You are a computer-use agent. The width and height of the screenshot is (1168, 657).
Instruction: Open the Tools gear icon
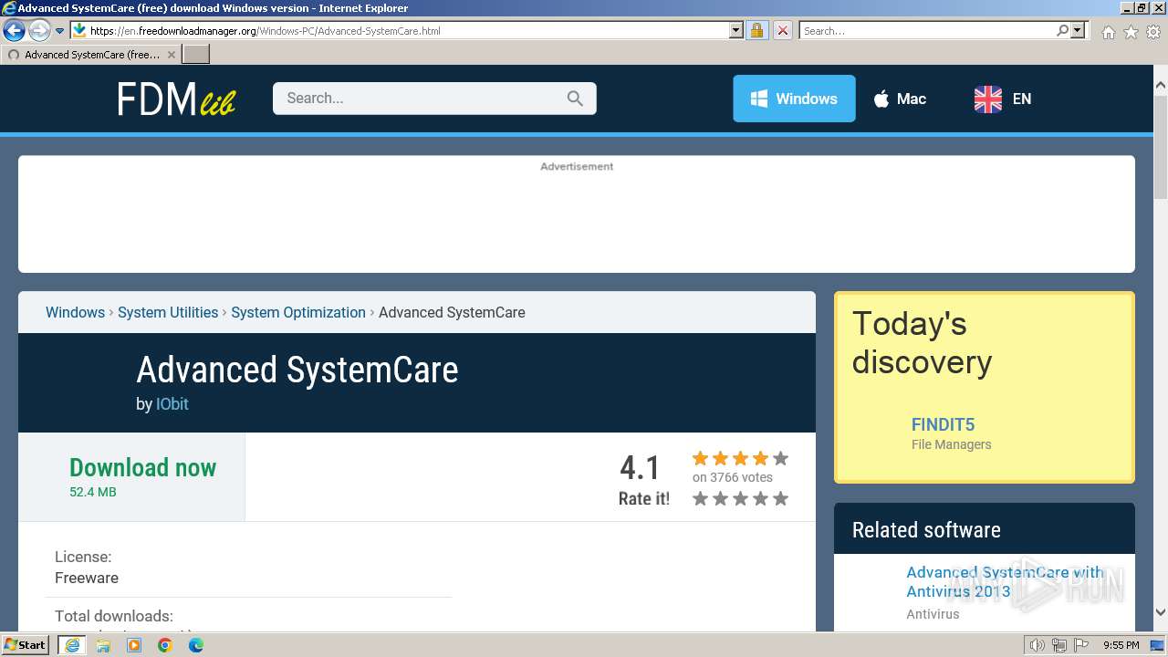point(1153,32)
